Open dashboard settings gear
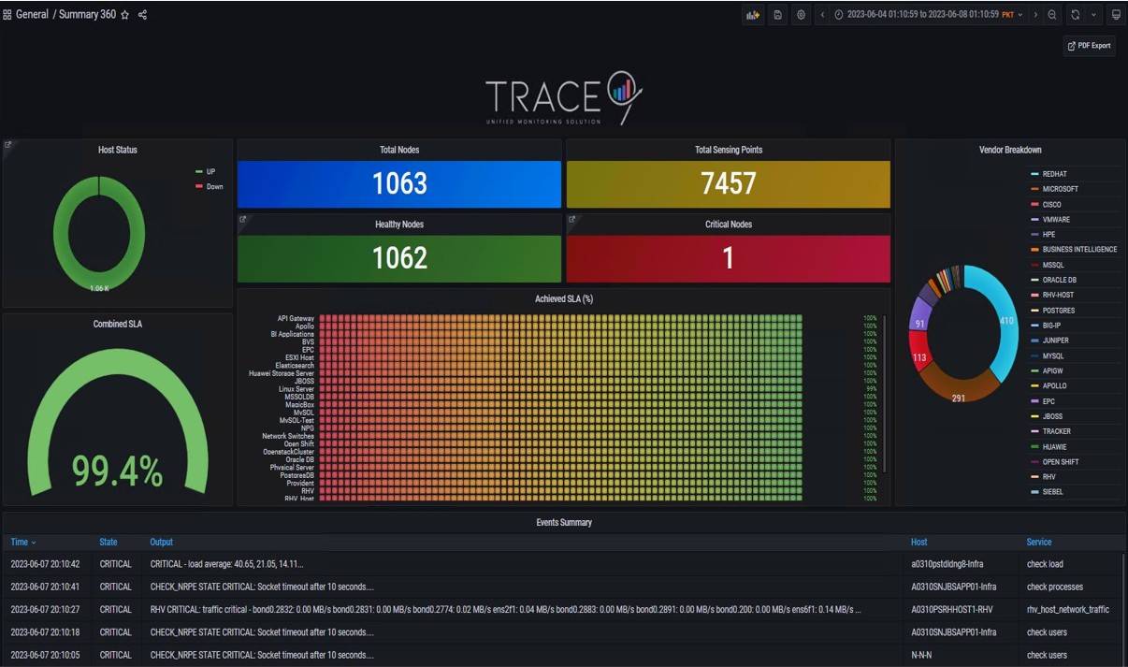Viewport: 1128px width, 667px height. 802,15
